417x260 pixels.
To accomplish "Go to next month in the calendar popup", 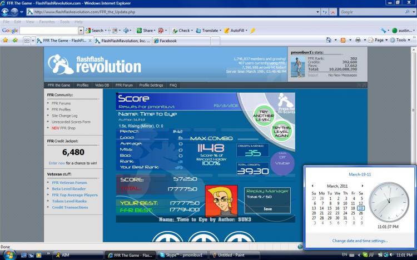I will (362, 186).
